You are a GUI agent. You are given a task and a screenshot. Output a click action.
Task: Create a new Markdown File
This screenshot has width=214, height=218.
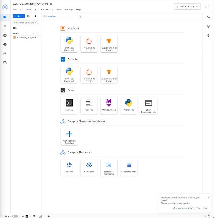click(109, 106)
